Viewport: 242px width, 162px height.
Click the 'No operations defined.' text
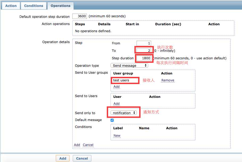click(93, 31)
